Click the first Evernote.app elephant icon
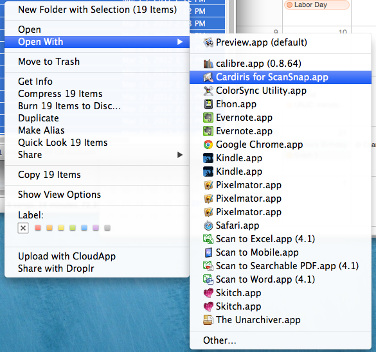 click(208, 118)
